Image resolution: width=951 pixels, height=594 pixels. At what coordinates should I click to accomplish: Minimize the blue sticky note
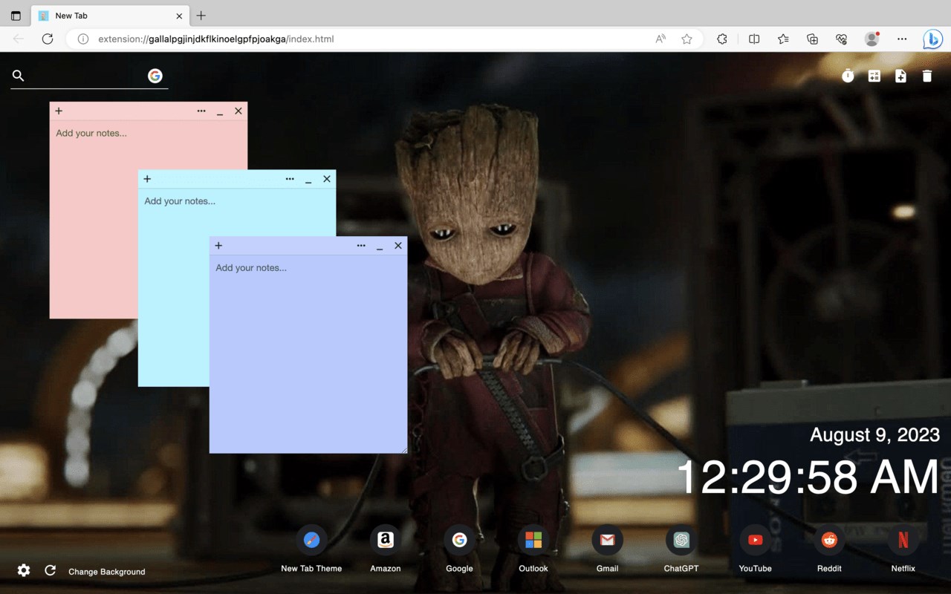click(x=308, y=180)
